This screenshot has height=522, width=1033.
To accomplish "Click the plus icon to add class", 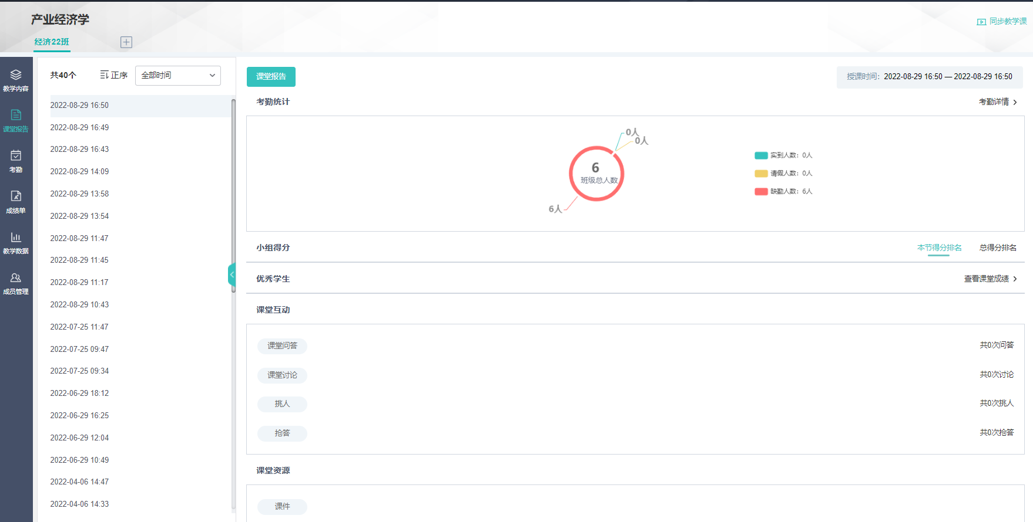I will coord(126,42).
